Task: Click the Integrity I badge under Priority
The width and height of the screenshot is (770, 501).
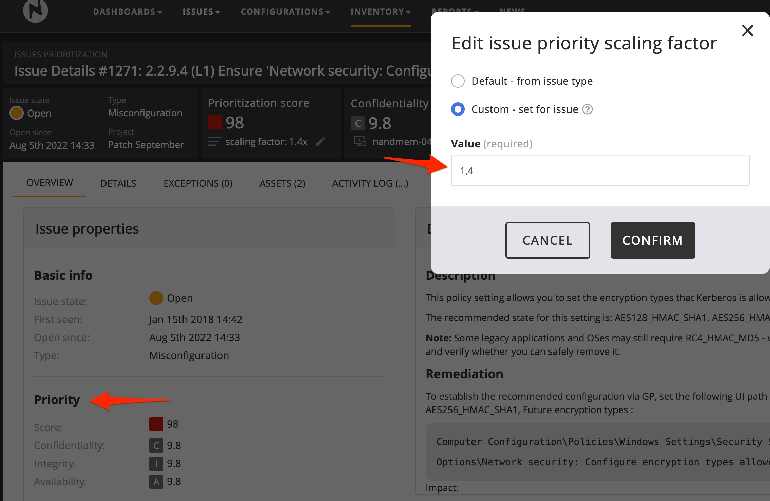Action: point(156,463)
